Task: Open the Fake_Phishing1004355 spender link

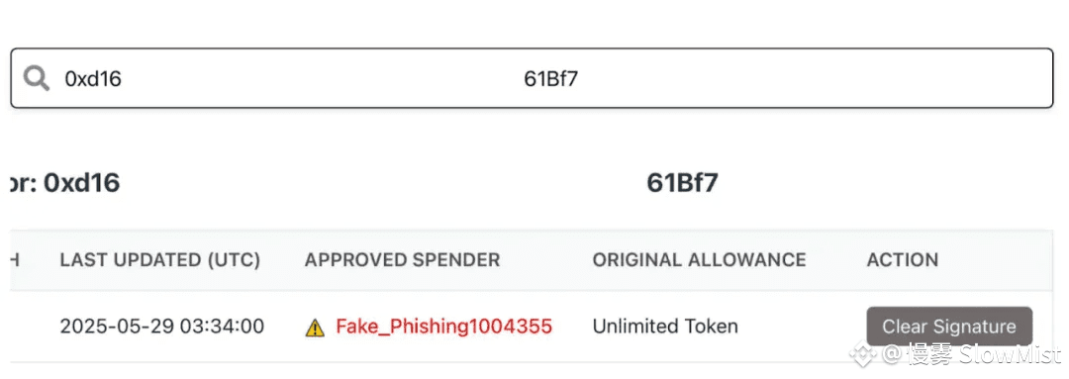Action: pyautogui.click(x=443, y=327)
